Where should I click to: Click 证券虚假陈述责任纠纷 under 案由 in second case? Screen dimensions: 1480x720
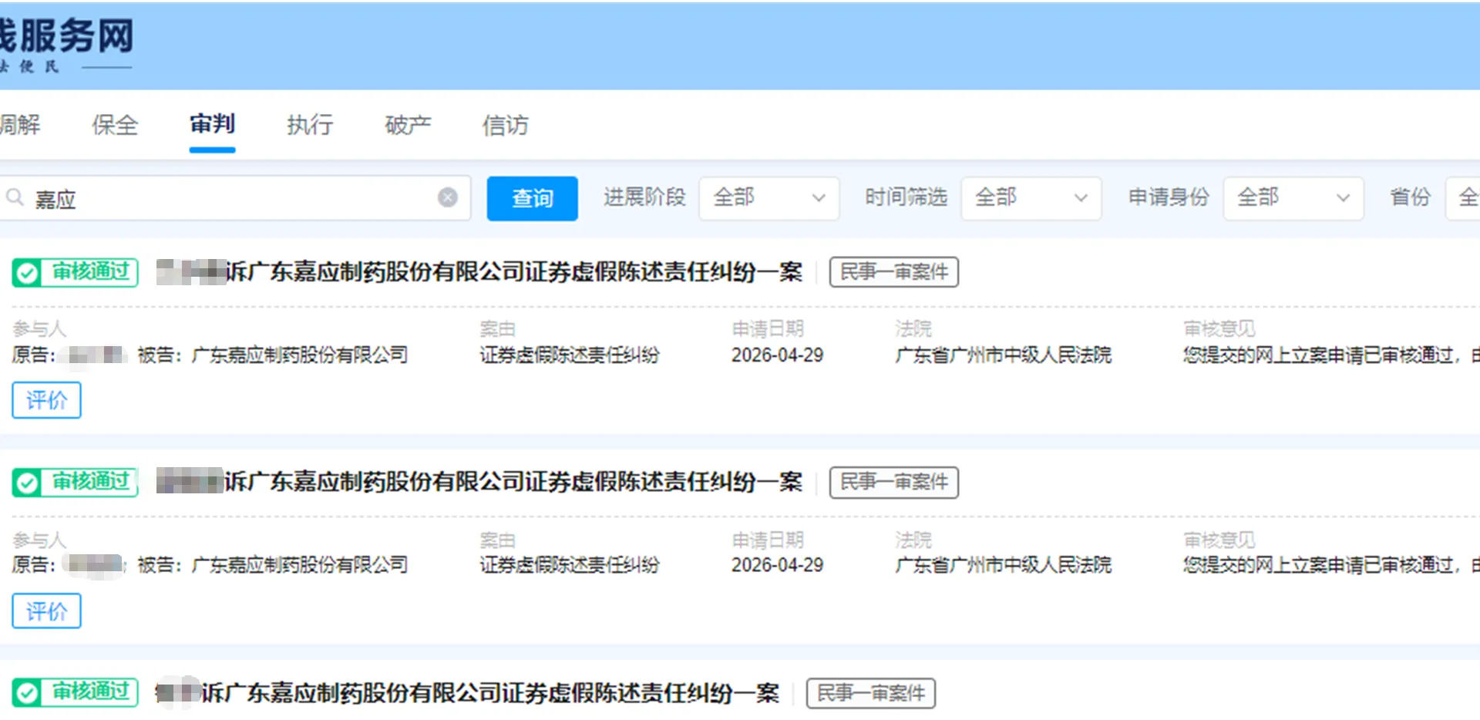pyautogui.click(x=570, y=565)
